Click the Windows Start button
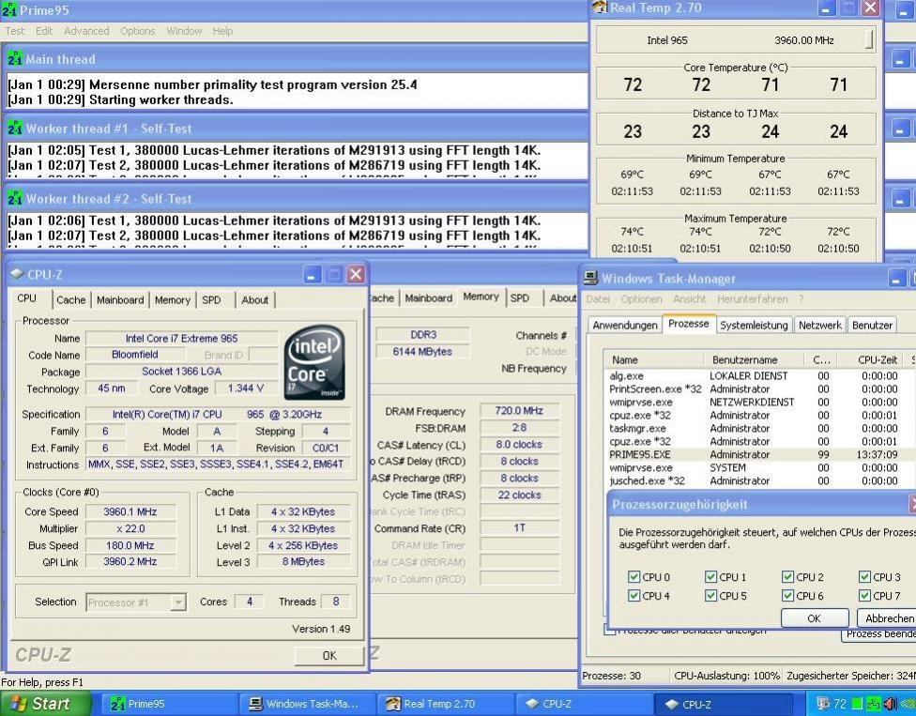This screenshot has height=716, width=916. point(46,704)
